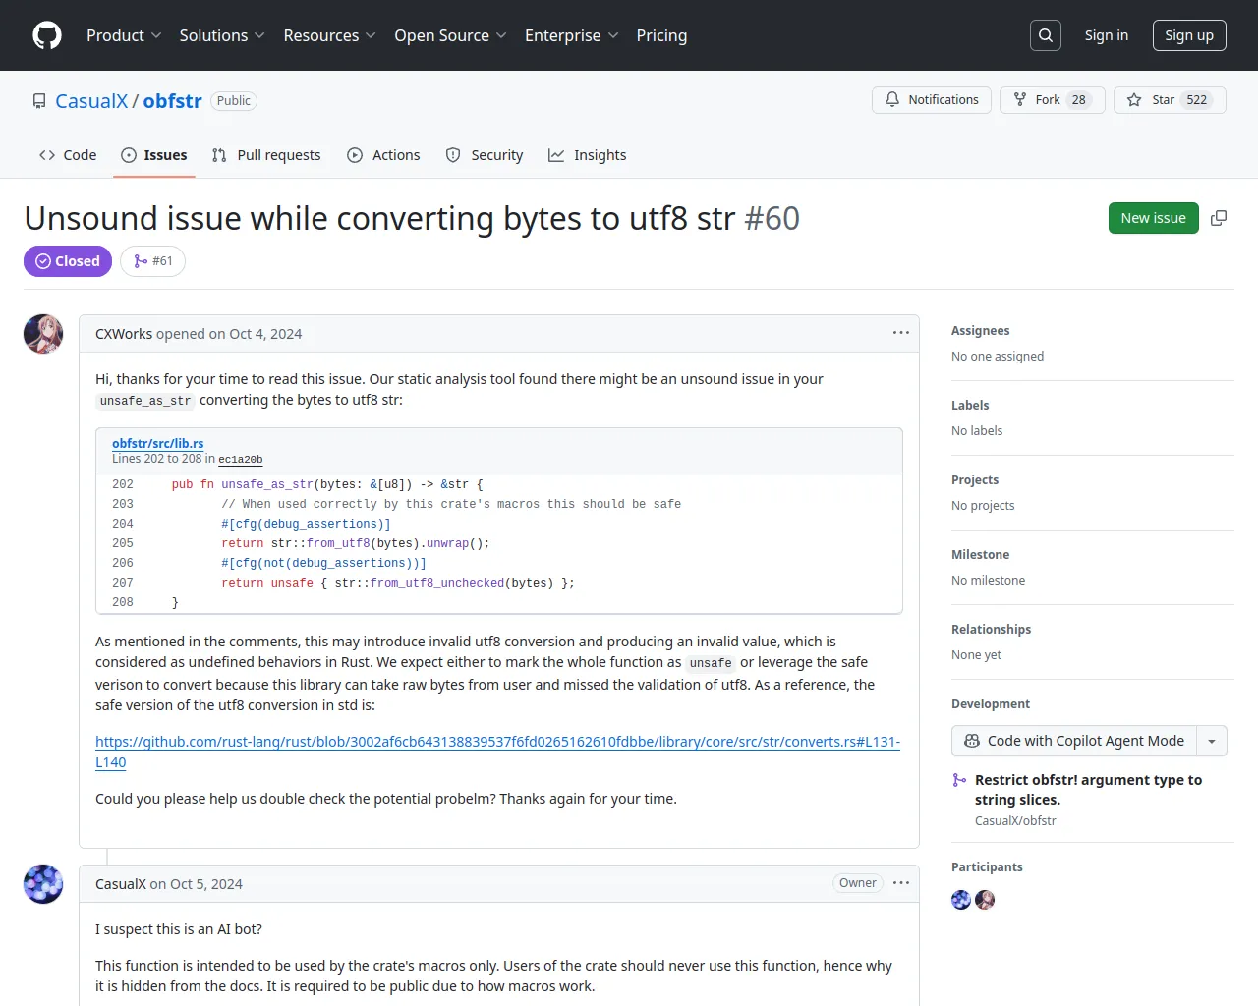Viewport: 1258px width, 1006px height.
Task: Go to the Actions tab
Action: [x=383, y=155]
